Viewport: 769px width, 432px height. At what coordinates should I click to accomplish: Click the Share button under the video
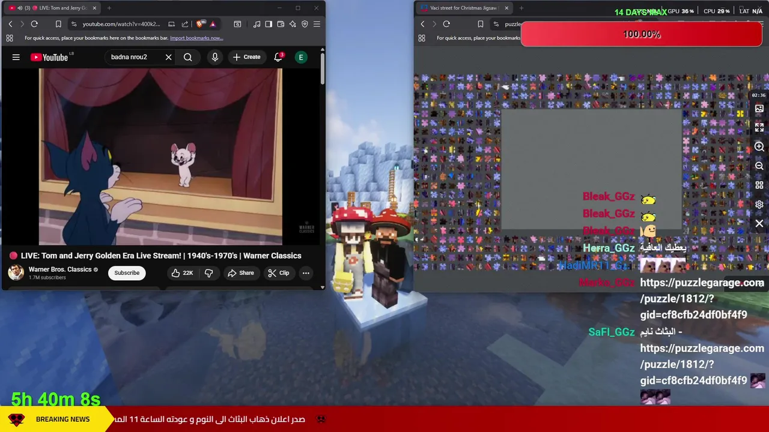click(240, 273)
